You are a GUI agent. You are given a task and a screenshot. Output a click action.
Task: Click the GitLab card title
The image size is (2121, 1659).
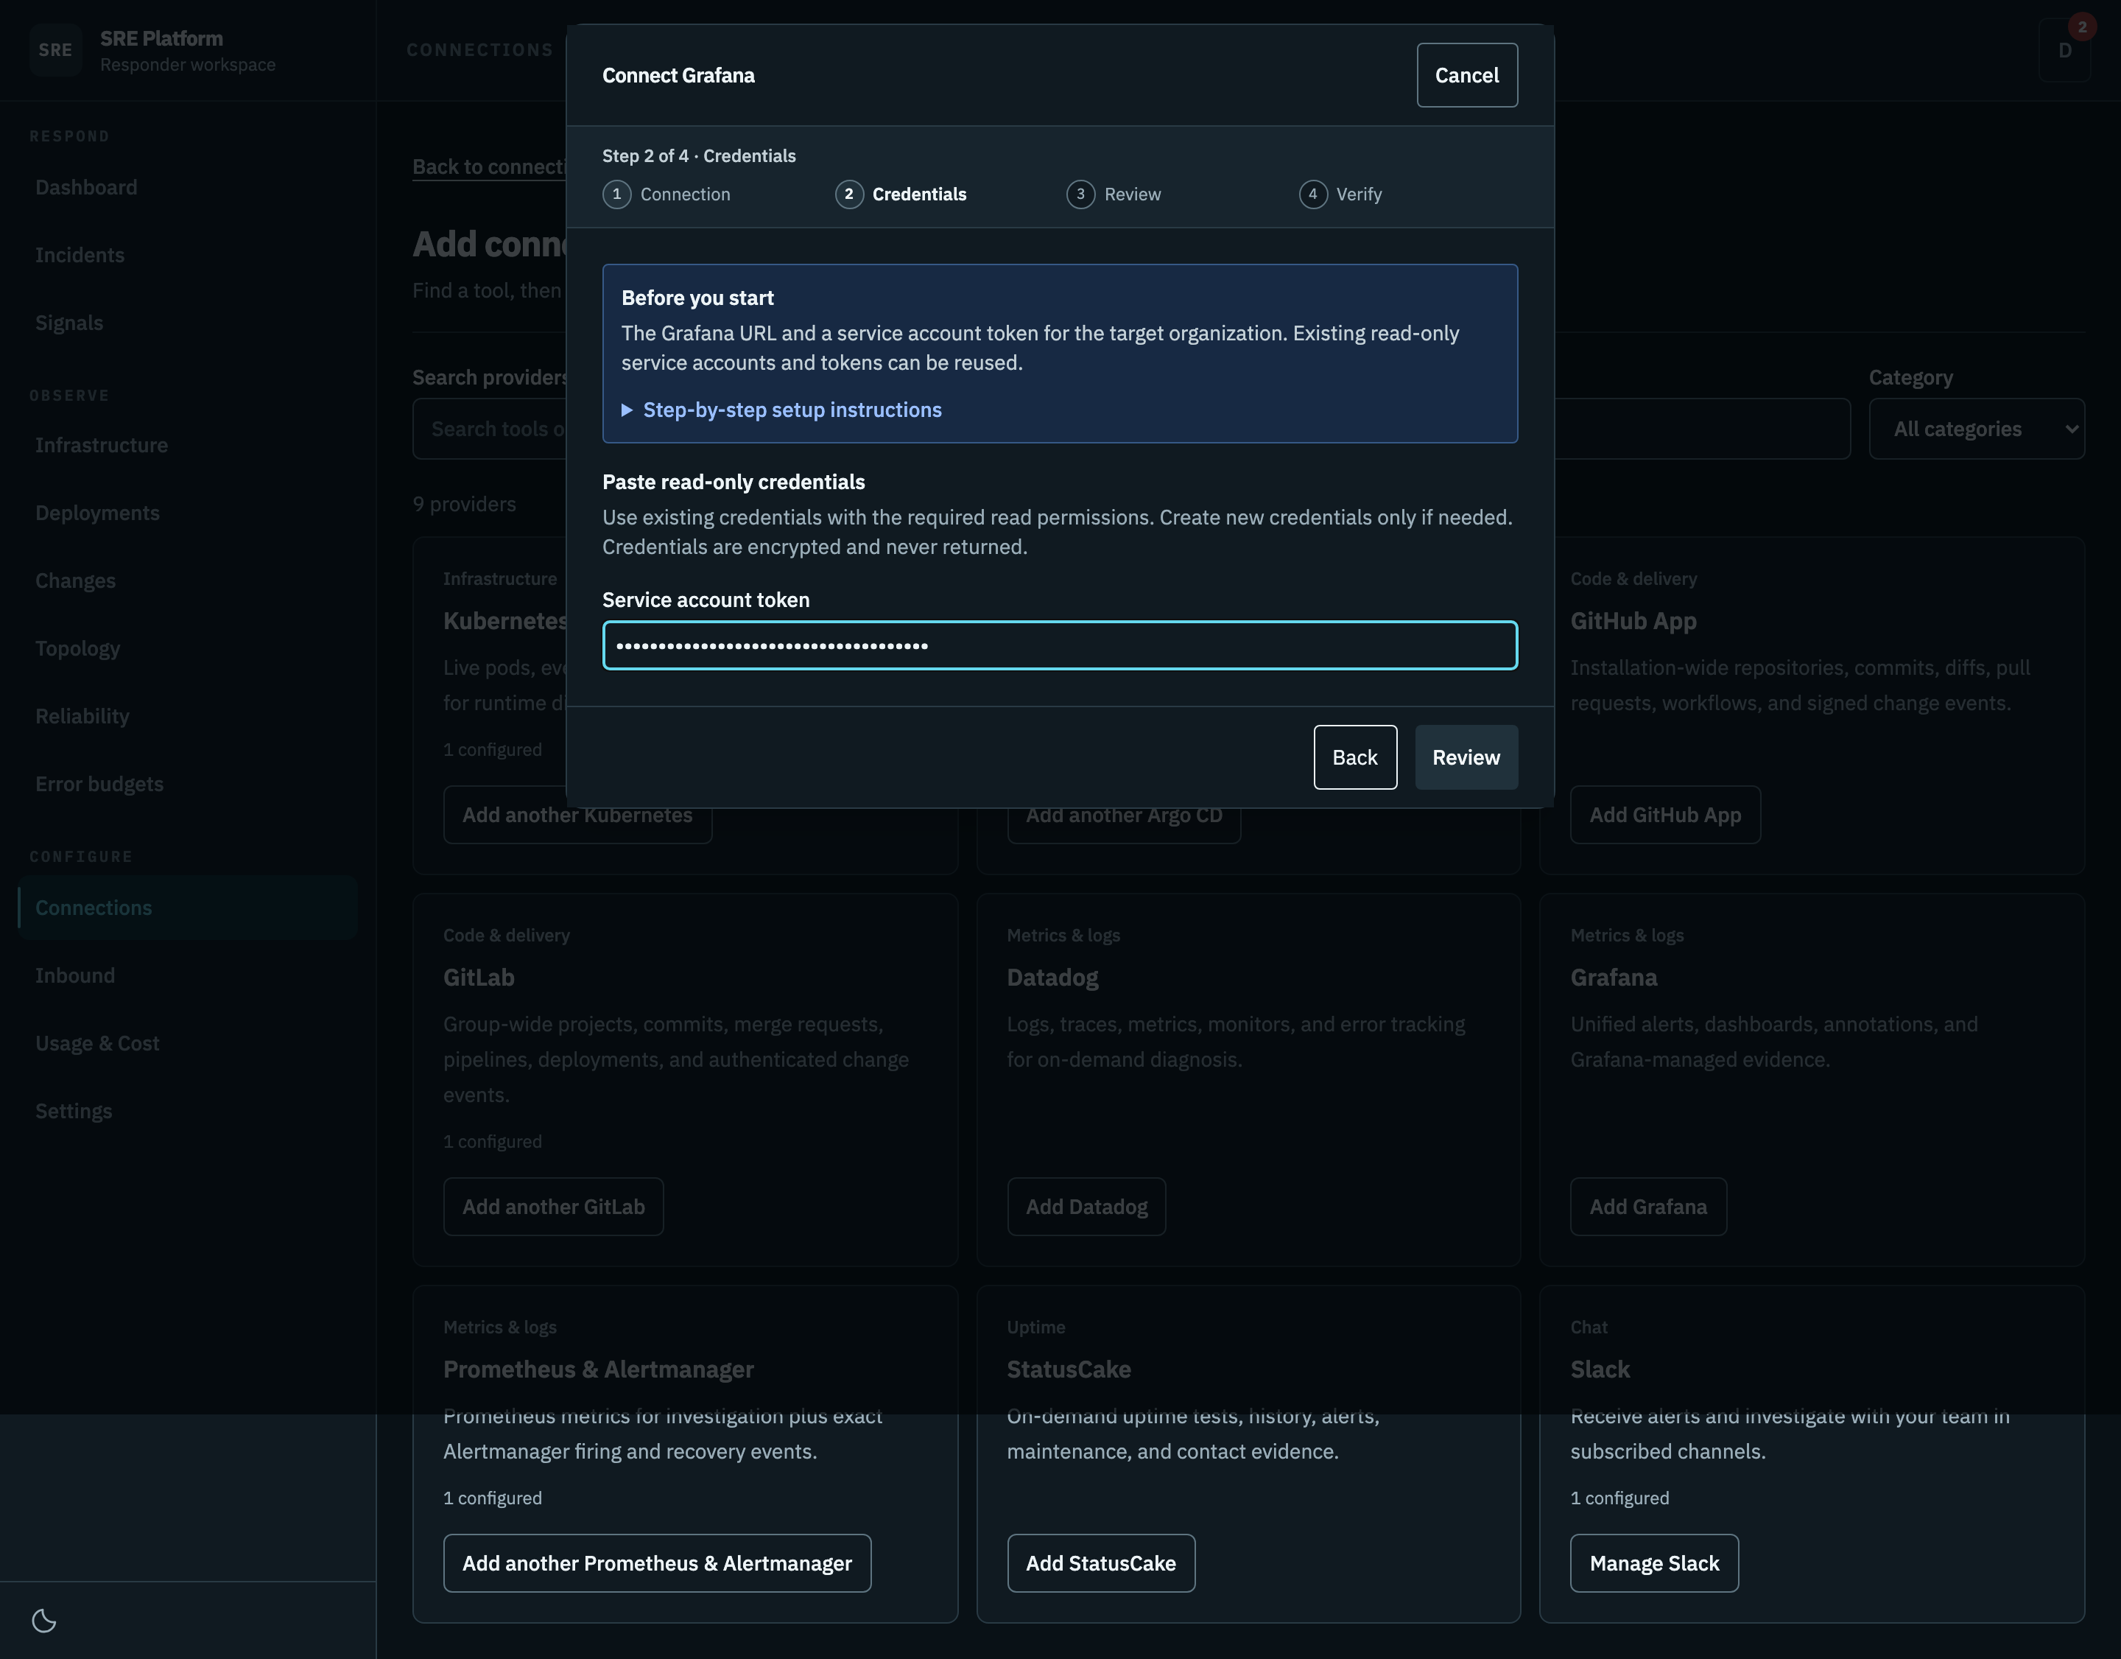point(479,977)
